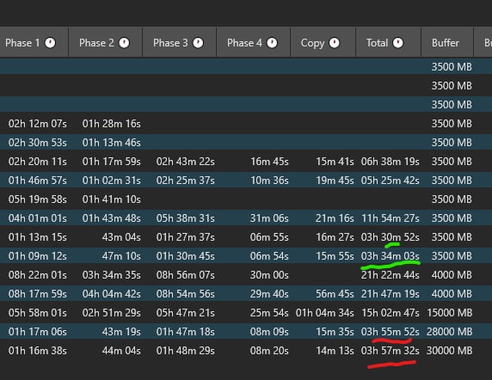Select Phase 2 cell 01h 13m 46s
492x380 pixels.
coord(112,143)
